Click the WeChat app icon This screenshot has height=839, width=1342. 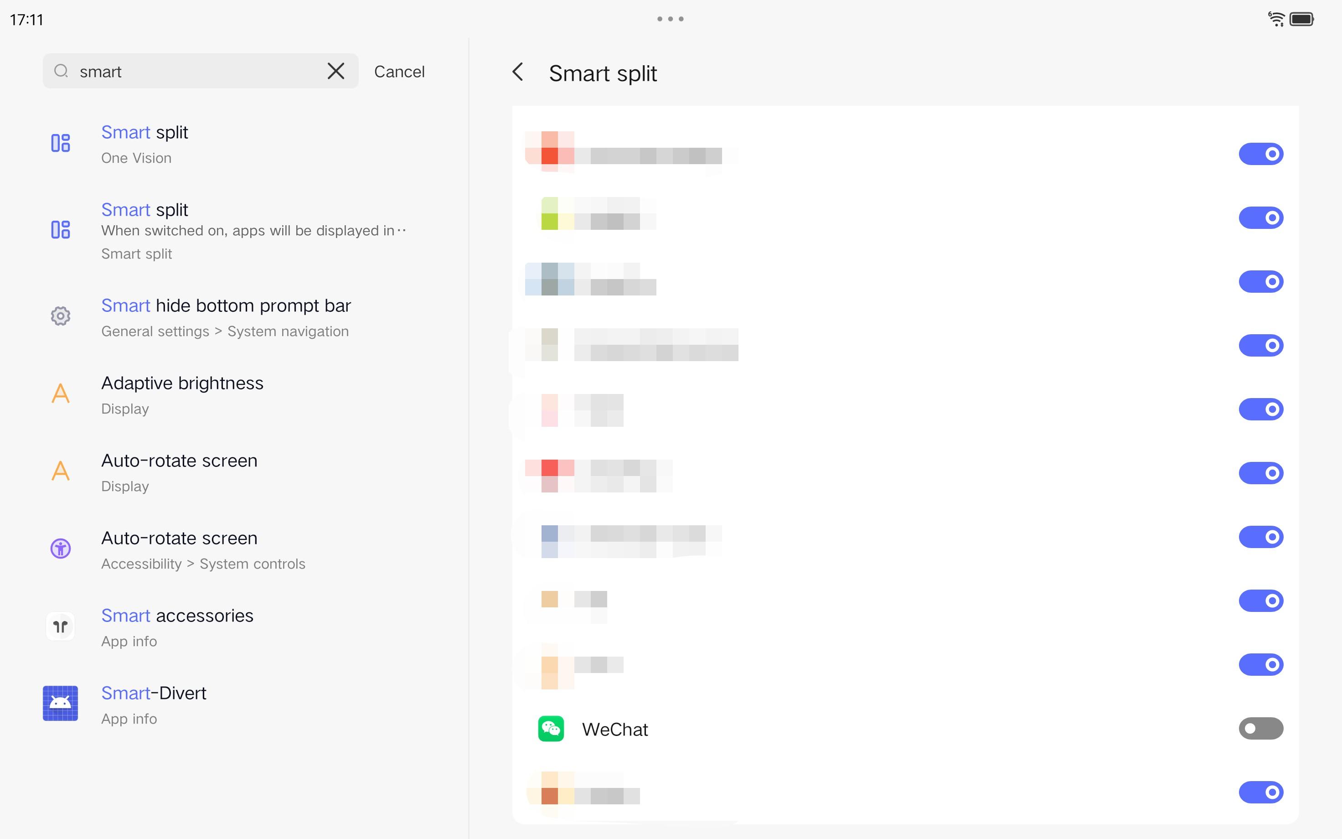[x=551, y=729]
